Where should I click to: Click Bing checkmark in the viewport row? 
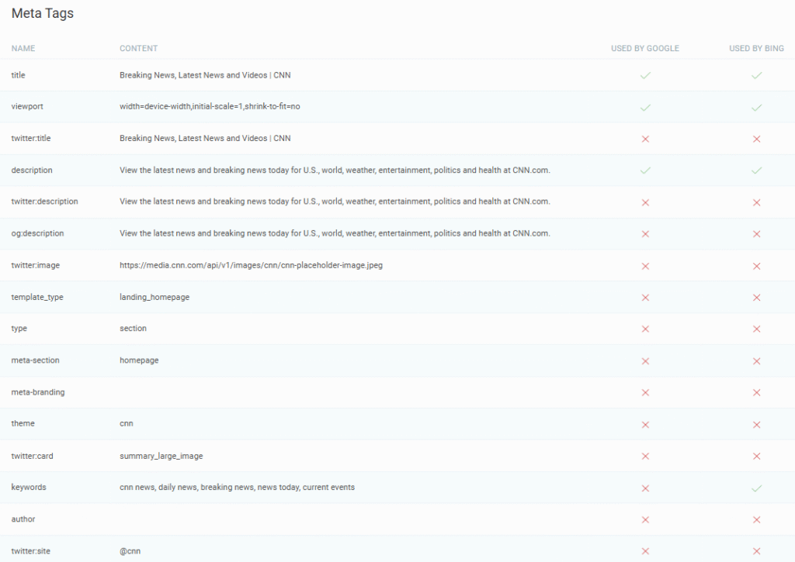pos(756,107)
